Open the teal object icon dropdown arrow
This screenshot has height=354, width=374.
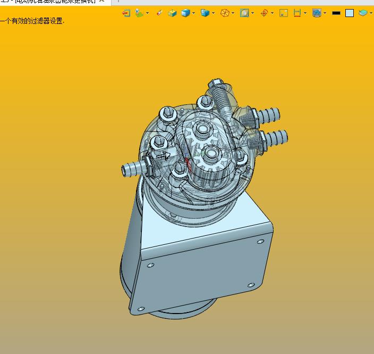click(x=371, y=13)
